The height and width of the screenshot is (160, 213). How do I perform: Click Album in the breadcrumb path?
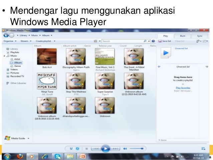point(46,35)
